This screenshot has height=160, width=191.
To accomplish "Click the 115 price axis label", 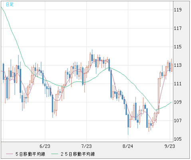I will pyautogui.click(x=178, y=47).
